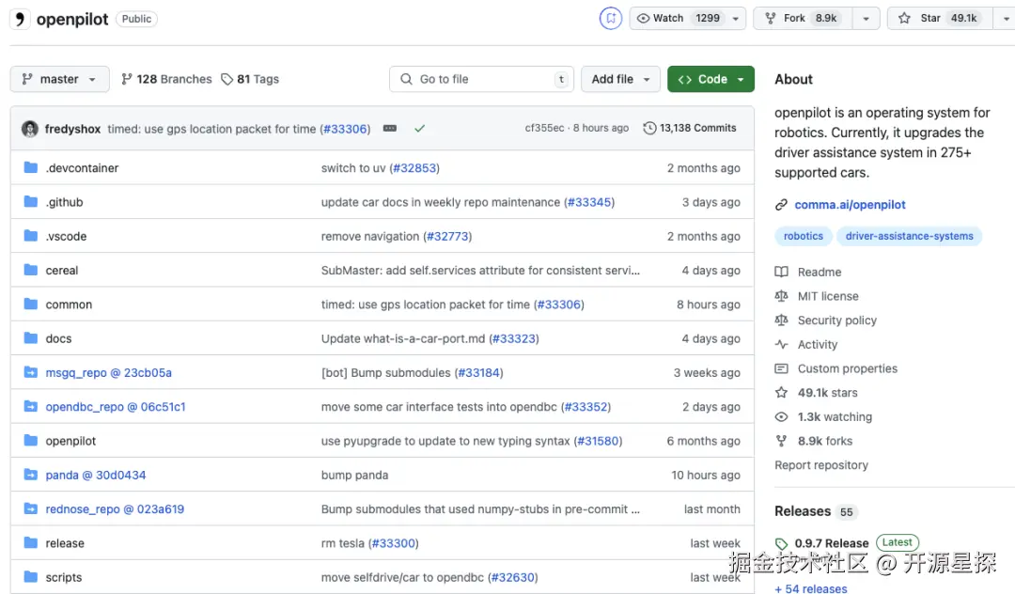View the 8.9k forks link
The width and height of the screenshot is (1015, 594).
click(825, 441)
